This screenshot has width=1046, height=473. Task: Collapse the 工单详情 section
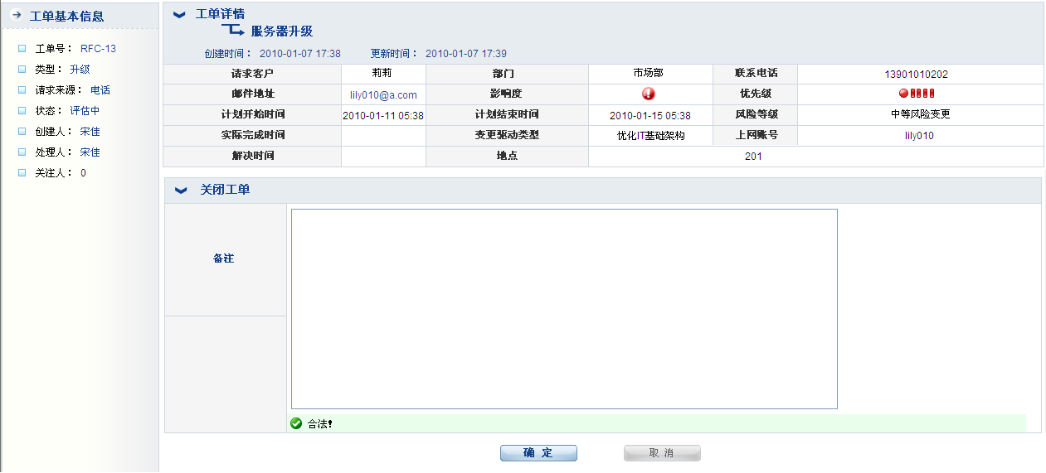180,14
